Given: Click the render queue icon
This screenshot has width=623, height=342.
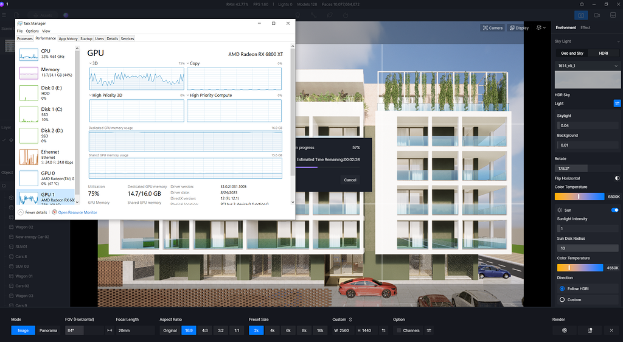Looking at the screenshot, I should click(x=590, y=330).
